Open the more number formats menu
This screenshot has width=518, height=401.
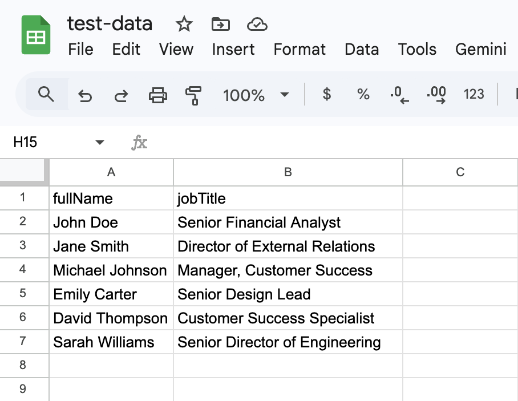pos(474,95)
